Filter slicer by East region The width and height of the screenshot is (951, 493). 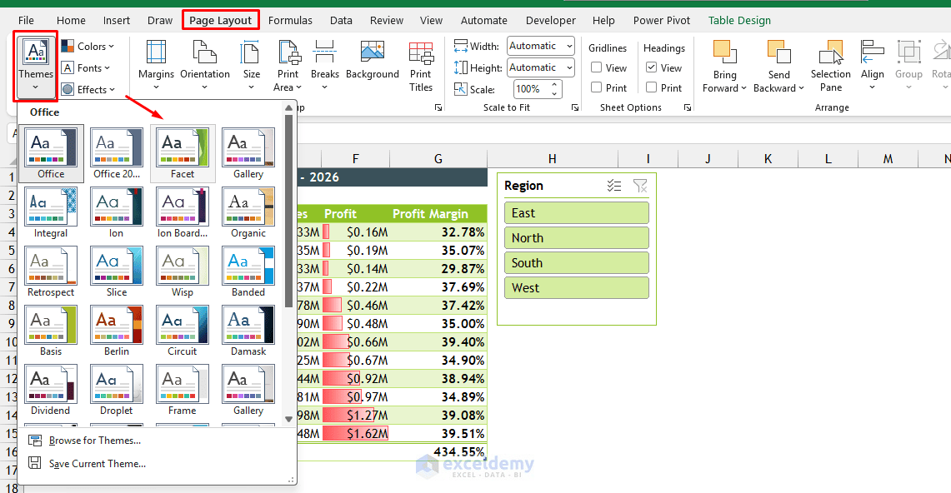coord(576,213)
